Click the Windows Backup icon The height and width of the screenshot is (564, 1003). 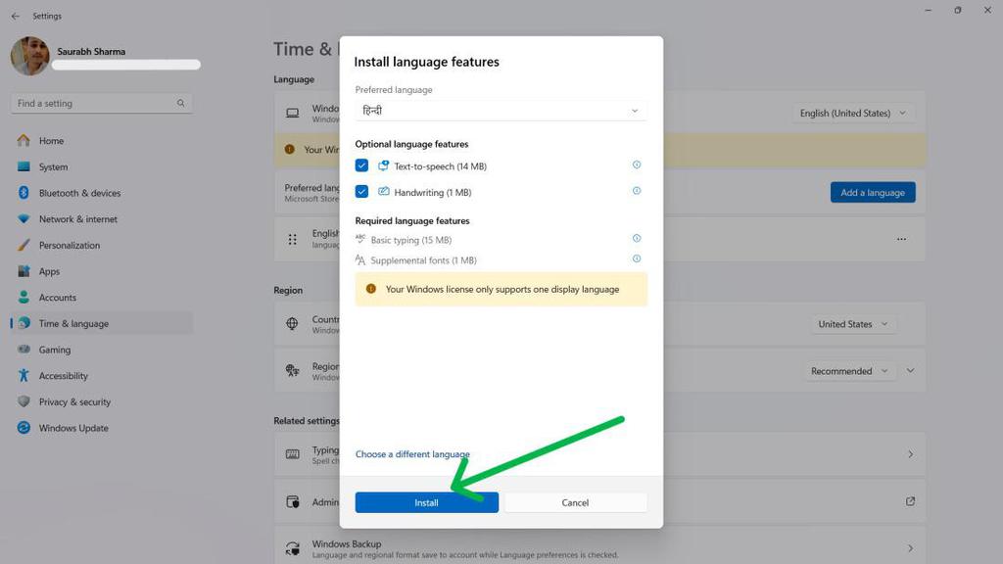point(292,548)
